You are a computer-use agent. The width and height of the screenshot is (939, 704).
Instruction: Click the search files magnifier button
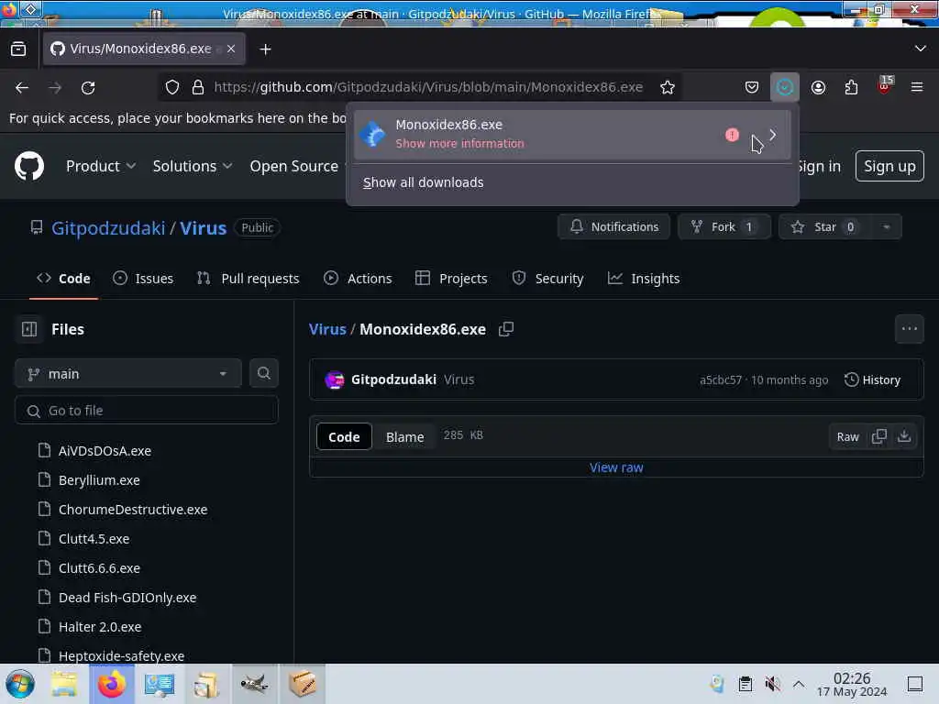coord(264,373)
